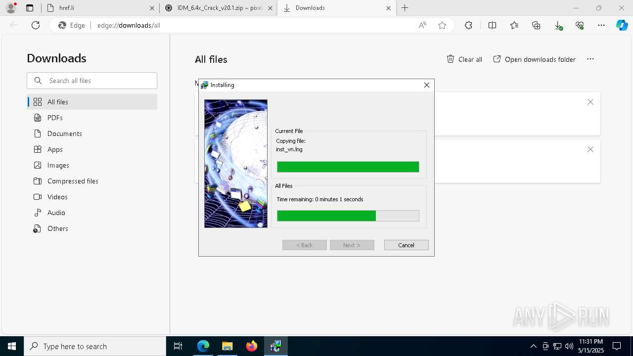Open the Extensions puzzle icon
This screenshot has height=356, width=633.
[x=469, y=25]
